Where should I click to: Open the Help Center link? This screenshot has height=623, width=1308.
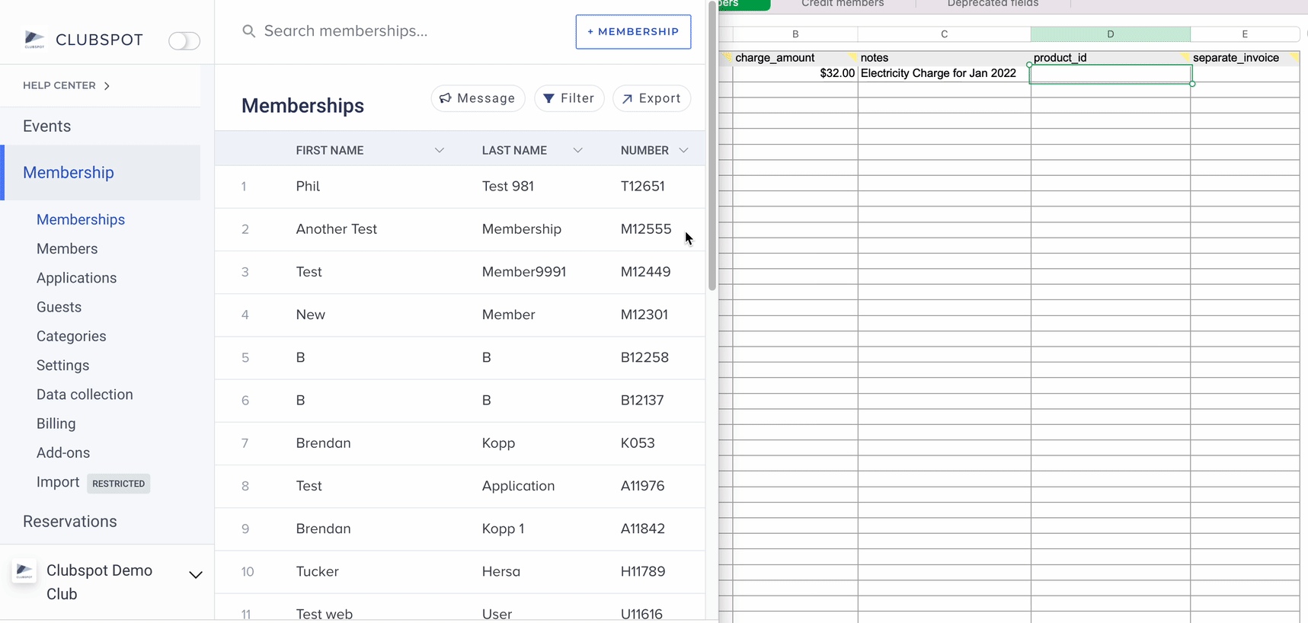(66, 85)
